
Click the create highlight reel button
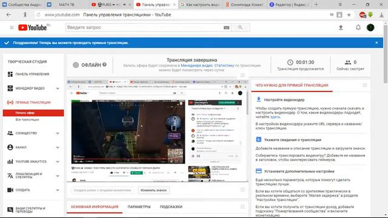pos(102,190)
